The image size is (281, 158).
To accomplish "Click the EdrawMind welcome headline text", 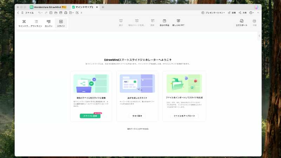I will [138, 60].
